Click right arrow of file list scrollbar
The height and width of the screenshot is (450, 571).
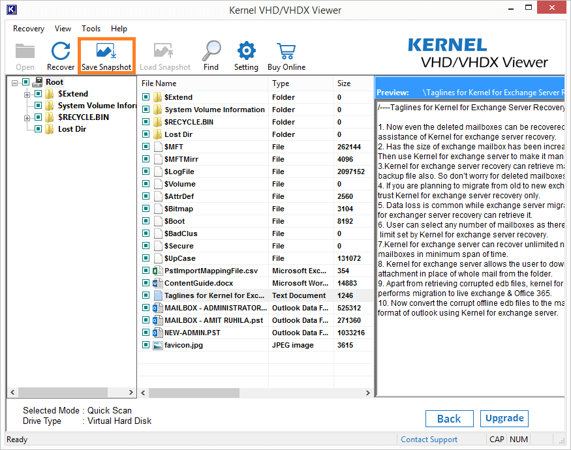pyautogui.click(x=368, y=393)
